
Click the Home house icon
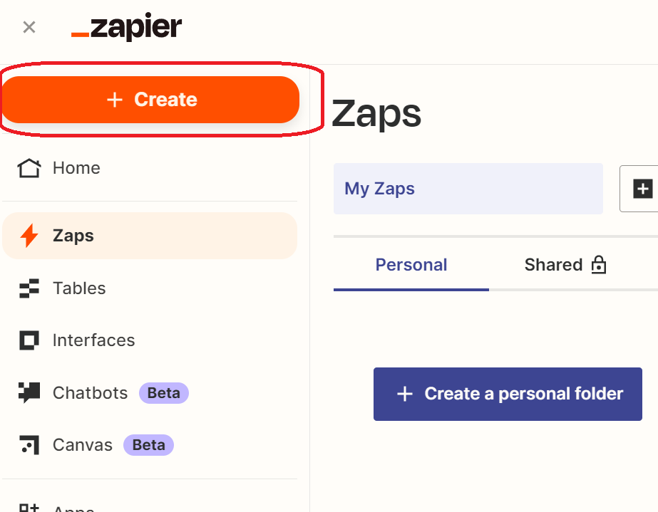click(29, 169)
